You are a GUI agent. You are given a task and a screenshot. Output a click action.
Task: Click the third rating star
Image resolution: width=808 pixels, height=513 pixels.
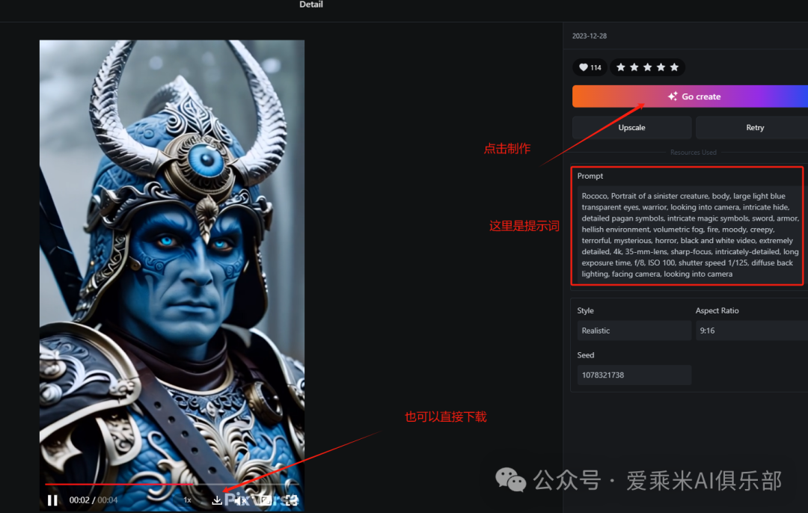pyautogui.click(x=647, y=67)
